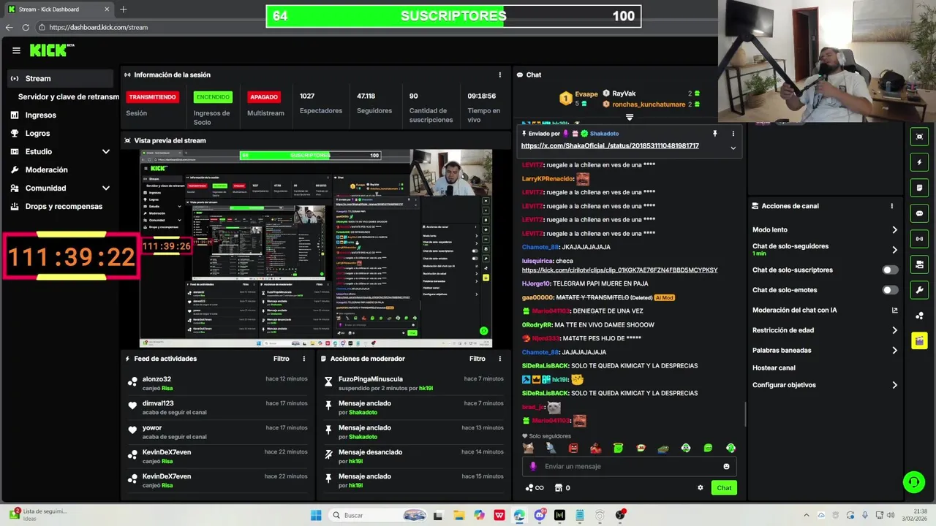Open Restricción de edad settings

pyautogui.click(x=825, y=330)
